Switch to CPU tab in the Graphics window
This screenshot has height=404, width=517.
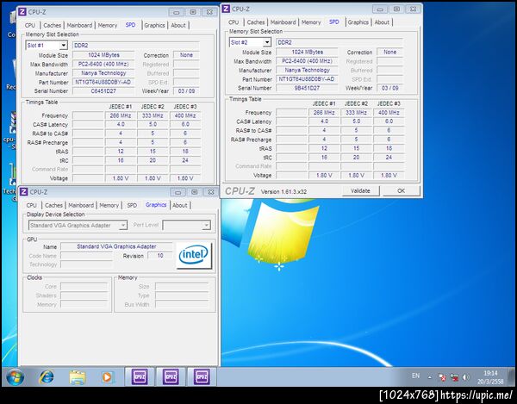32,205
